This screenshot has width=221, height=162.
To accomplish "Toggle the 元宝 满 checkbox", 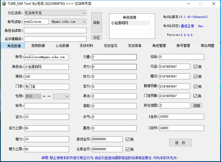I will [195, 67].
